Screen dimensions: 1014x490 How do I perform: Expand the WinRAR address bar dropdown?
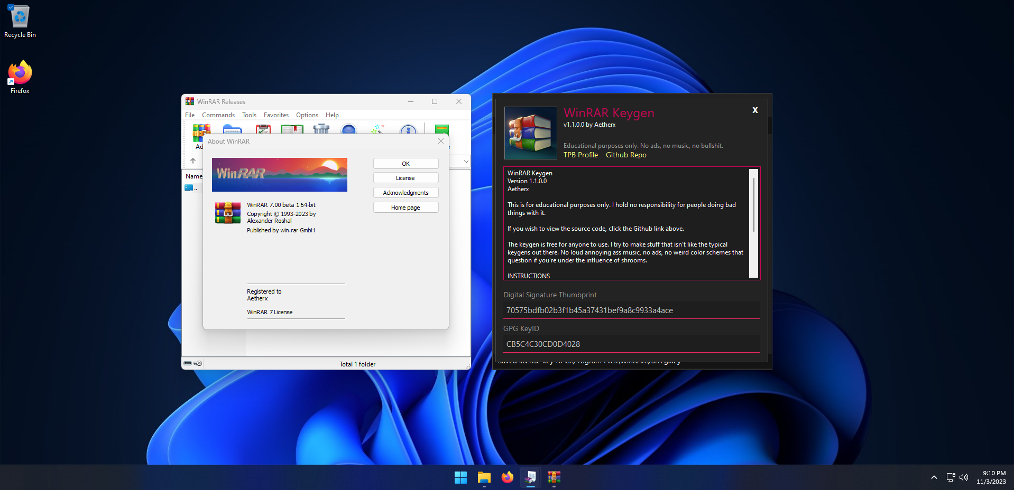466,162
